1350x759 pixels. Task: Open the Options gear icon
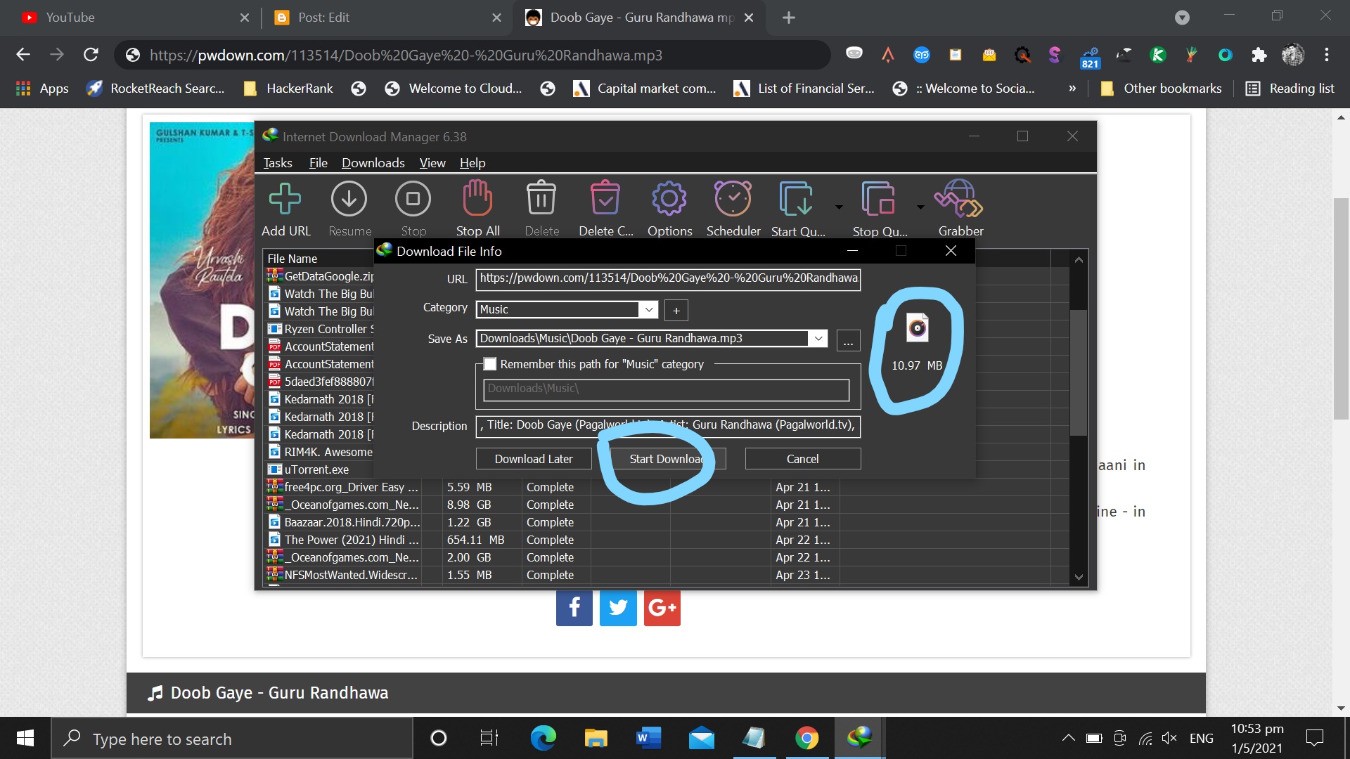669,200
